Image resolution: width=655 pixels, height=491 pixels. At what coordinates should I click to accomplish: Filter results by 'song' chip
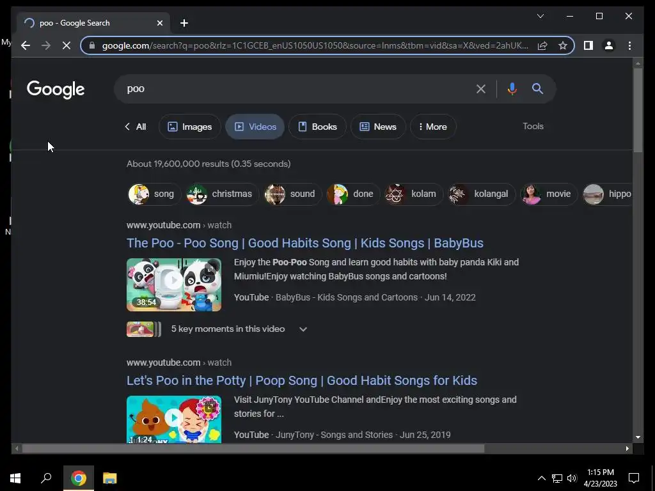154,194
